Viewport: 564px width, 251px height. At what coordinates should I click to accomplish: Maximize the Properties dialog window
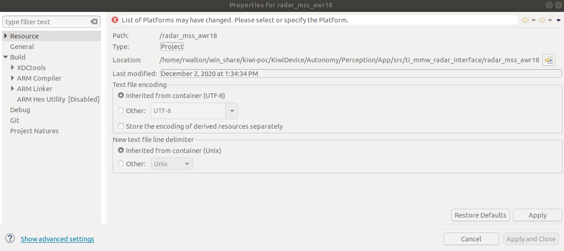pos(549,5)
